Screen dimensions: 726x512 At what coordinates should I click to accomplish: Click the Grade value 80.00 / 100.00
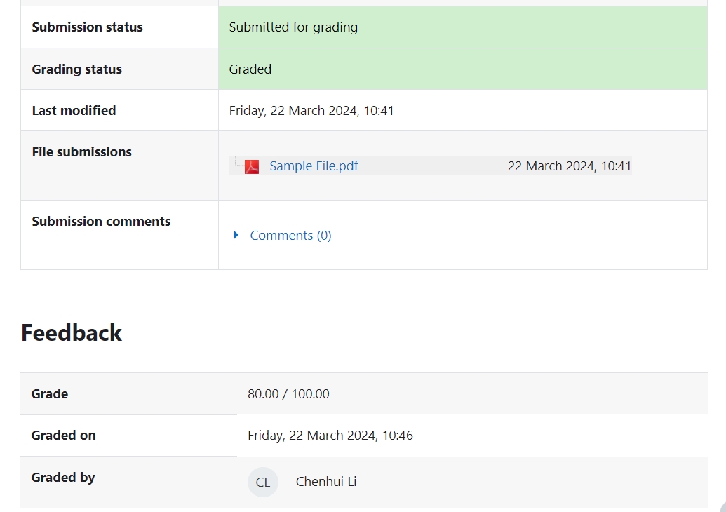[288, 393]
